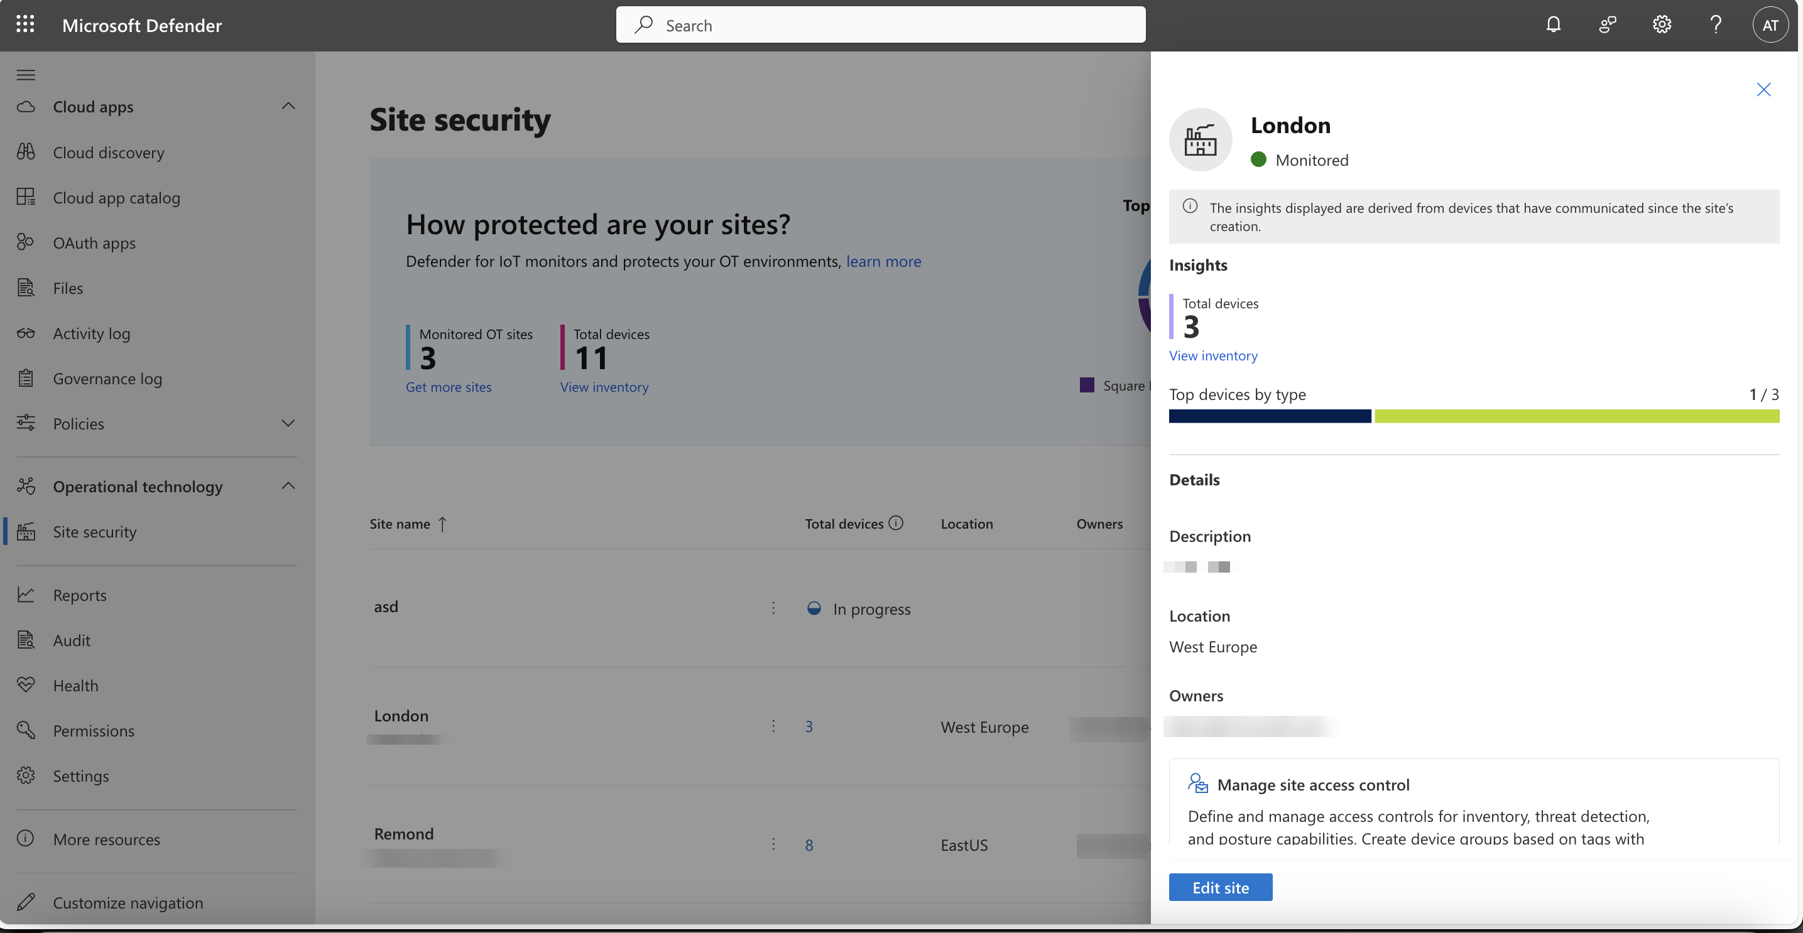Image resolution: width=1803 pixels, height=933 pixels.
Task: Collapse navigation with hamburger icon
Action: click(x=26, y=75)
